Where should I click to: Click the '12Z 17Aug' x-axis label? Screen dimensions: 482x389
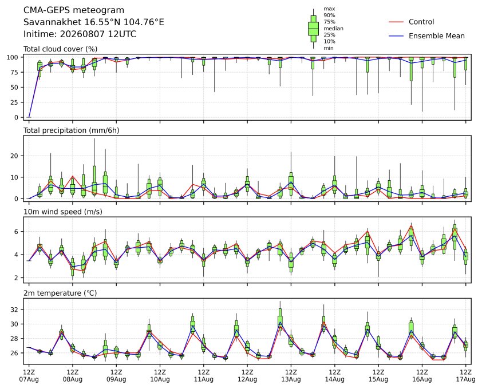click(466, 376)
